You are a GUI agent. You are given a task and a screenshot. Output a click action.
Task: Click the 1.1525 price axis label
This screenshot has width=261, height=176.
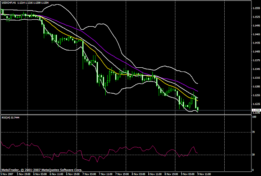256,17
